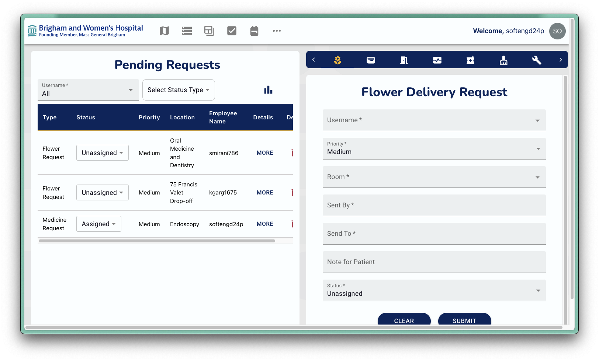Expand the Username filter set to All
This screenshot has width=599, height=361.
pyautogui.click(x=88, y=90)
